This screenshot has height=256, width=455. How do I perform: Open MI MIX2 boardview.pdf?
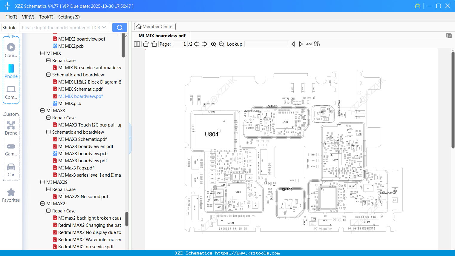[x=82, y=39]
